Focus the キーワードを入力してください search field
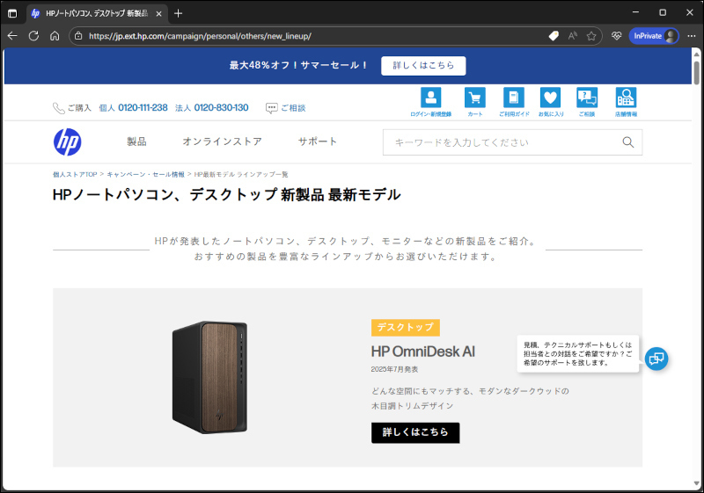Viewport: 704px width, 493px height. click(x=502, y=142)
